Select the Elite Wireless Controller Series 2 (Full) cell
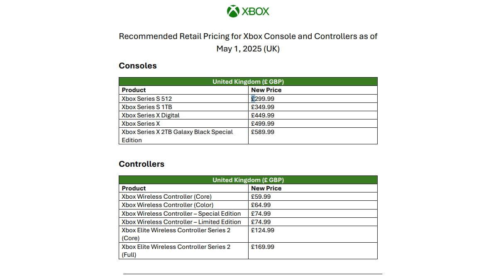The width and height of the screenshot is (498, 280). [x=176, y=251]
